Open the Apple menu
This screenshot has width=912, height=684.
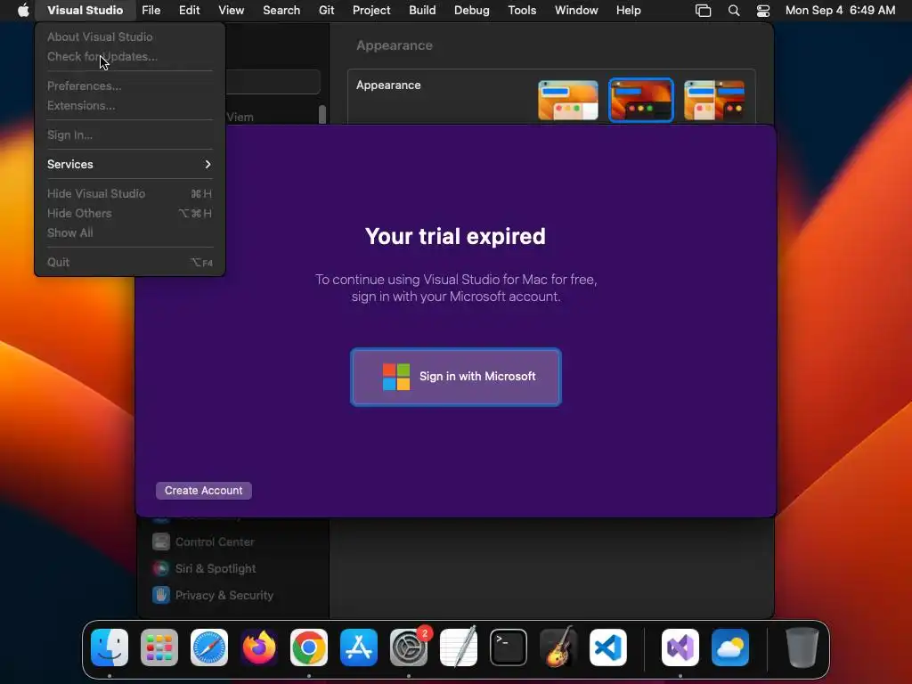pos(23,11)
